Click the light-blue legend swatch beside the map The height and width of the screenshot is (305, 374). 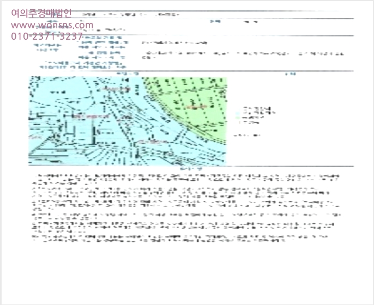click(238, 113)
